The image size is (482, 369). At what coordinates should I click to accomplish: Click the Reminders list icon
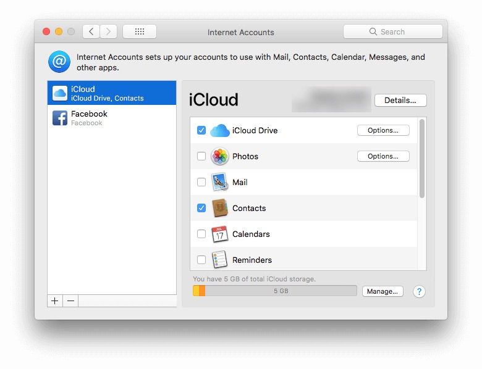[220, 260]
